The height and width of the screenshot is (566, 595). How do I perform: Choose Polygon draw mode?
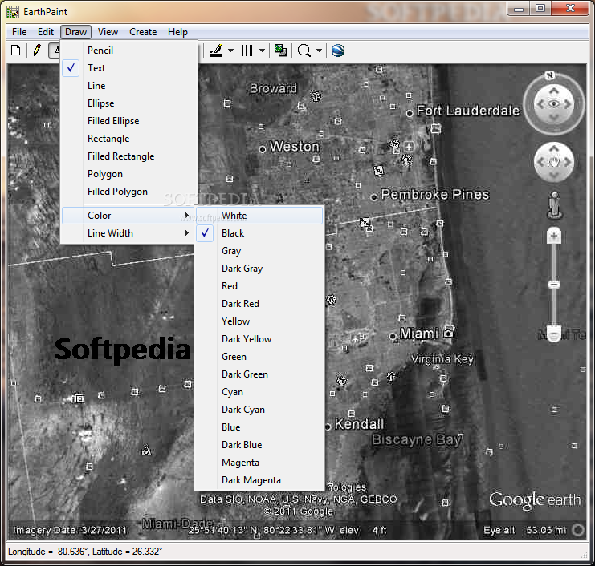coord(129,174)
